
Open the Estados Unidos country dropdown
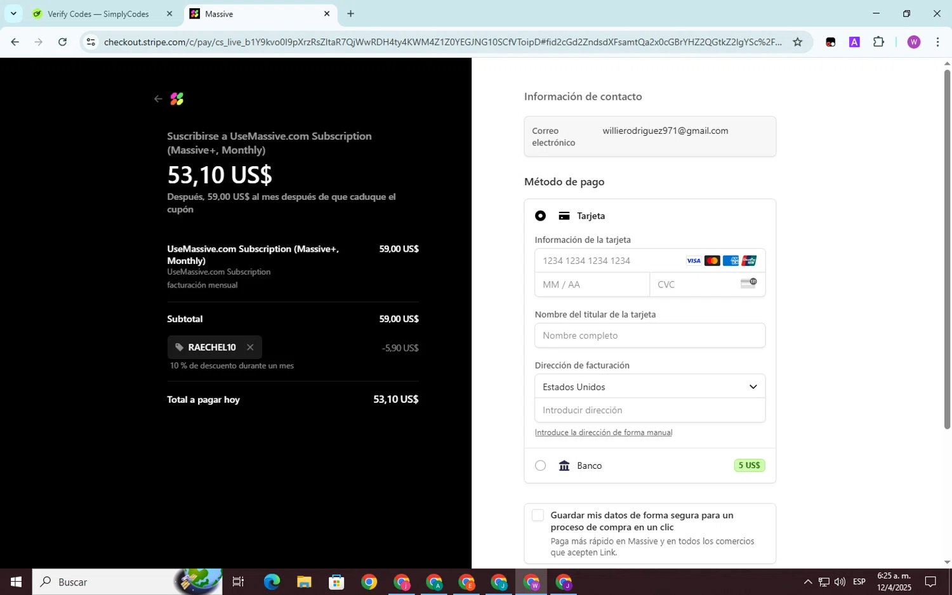tap(650, 386)
